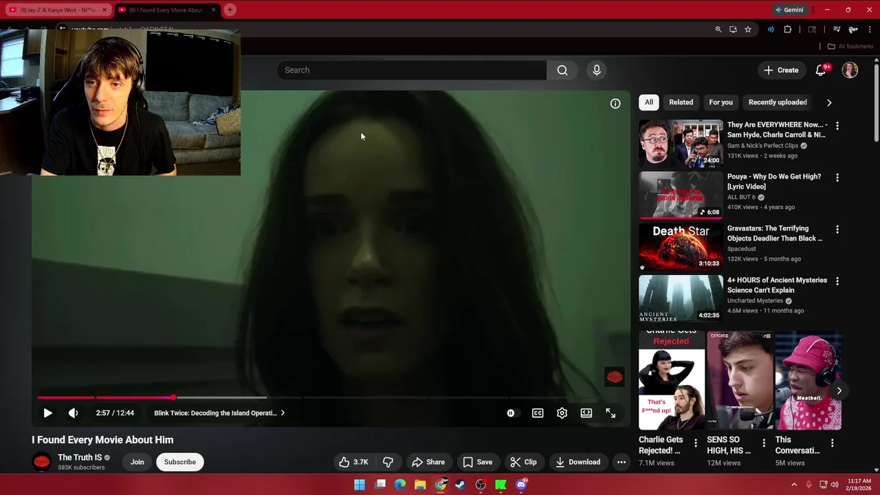Select the For you filter chip
880x495 pixels.
coord(720,102)
